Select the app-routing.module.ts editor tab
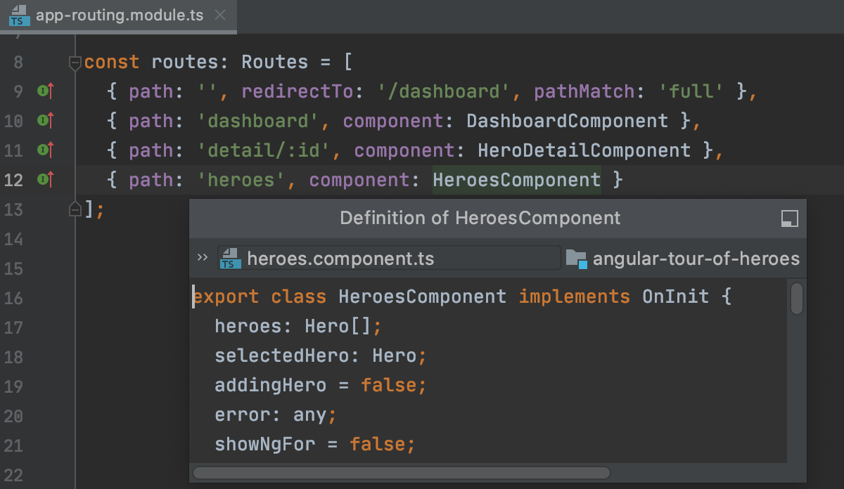Viewport: 844px width, 489px height. coord(118,15)
